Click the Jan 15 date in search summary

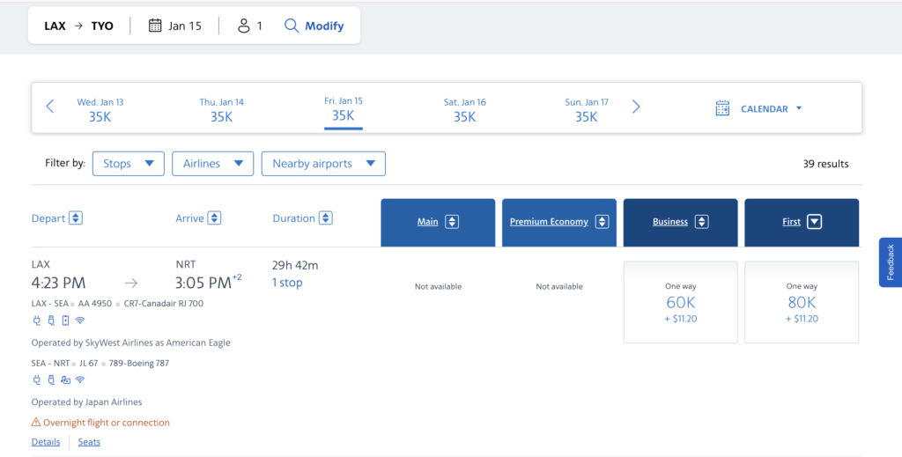click(185, 26)
